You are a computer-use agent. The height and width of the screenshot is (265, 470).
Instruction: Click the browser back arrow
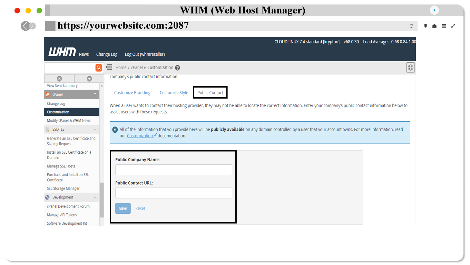(25, 26)
